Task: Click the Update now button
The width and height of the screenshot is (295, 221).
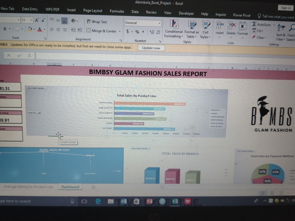Action: click(x=151, y=48)
